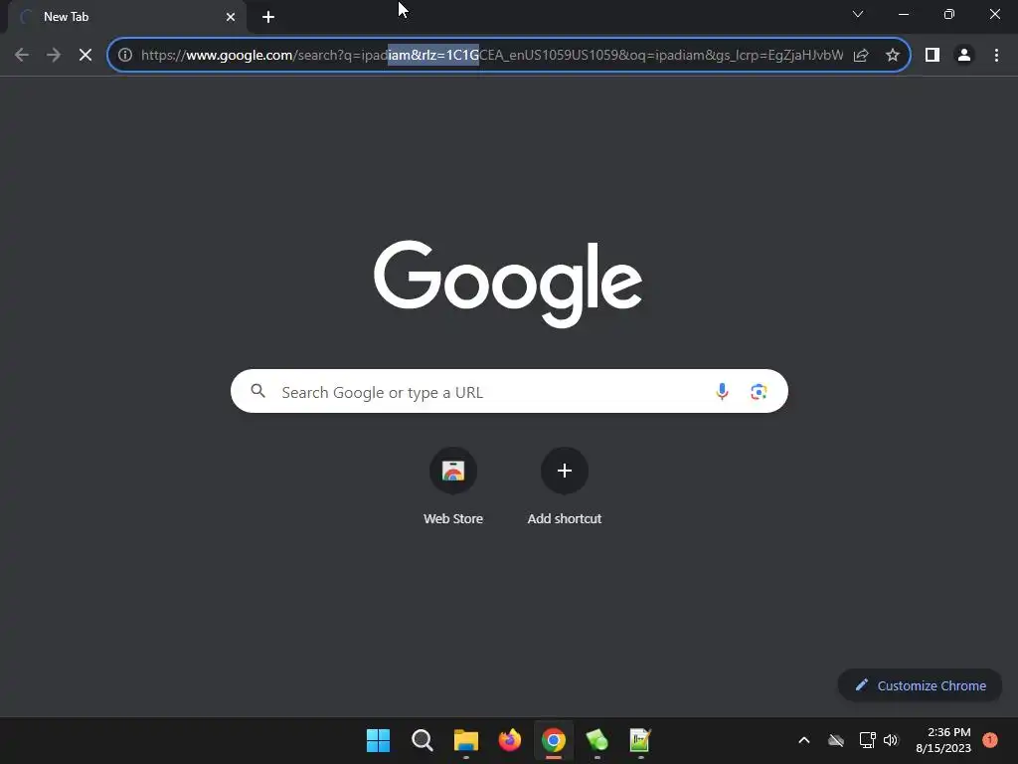Search by image with Google Lens icon
This screenshot has width=1018, height=764.
coord(759,392)
